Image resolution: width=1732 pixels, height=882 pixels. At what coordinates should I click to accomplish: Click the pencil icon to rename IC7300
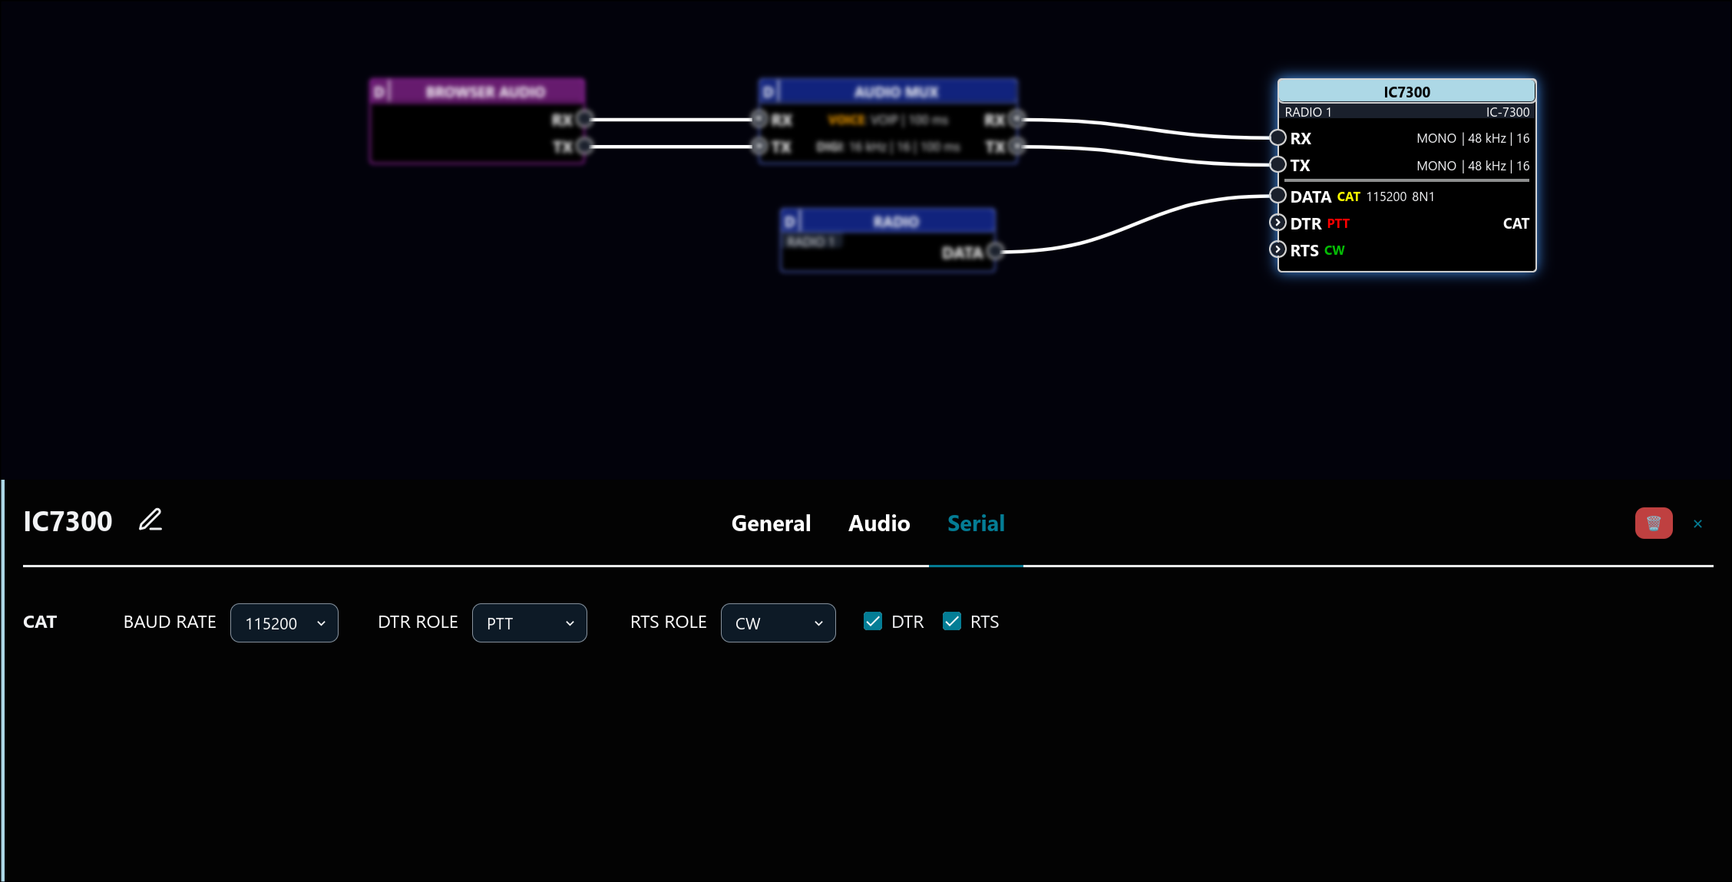pyautogui.click(x=150, y=520)
